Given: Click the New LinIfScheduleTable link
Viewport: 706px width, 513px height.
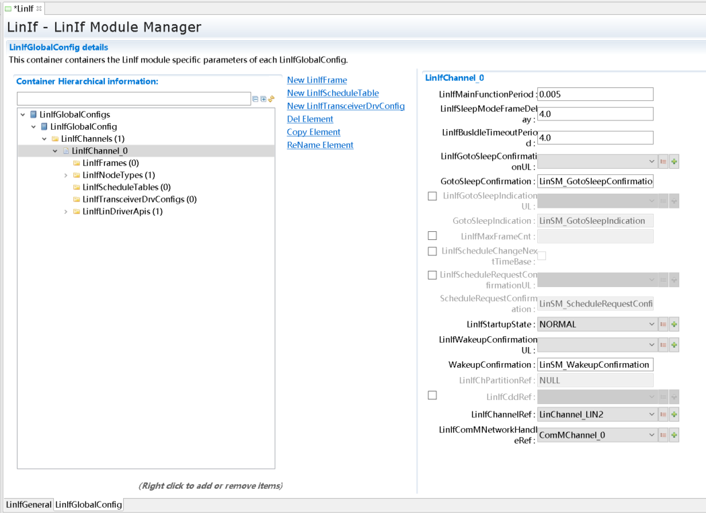Looking at the screenshot, I should (333, 93).
